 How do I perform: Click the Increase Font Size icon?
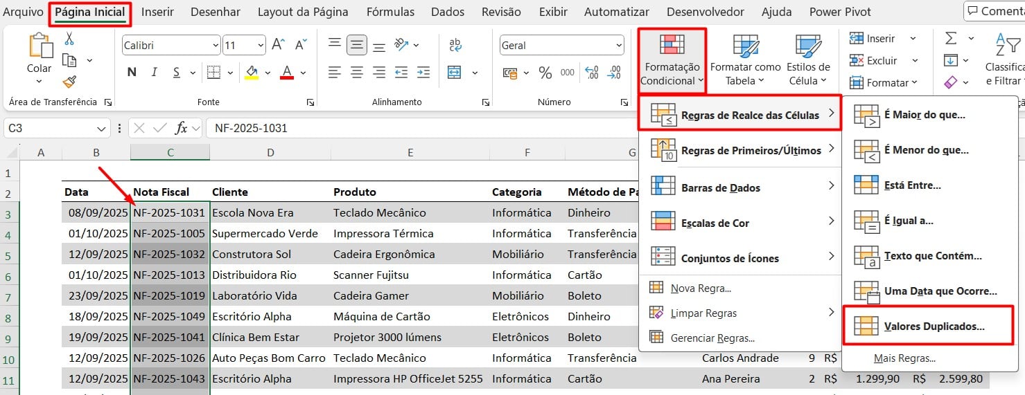[x=279, y=46]
